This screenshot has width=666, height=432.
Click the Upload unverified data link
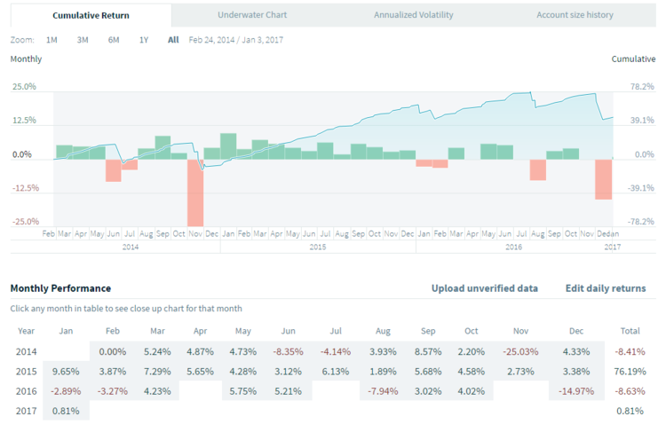pos(485,288)
